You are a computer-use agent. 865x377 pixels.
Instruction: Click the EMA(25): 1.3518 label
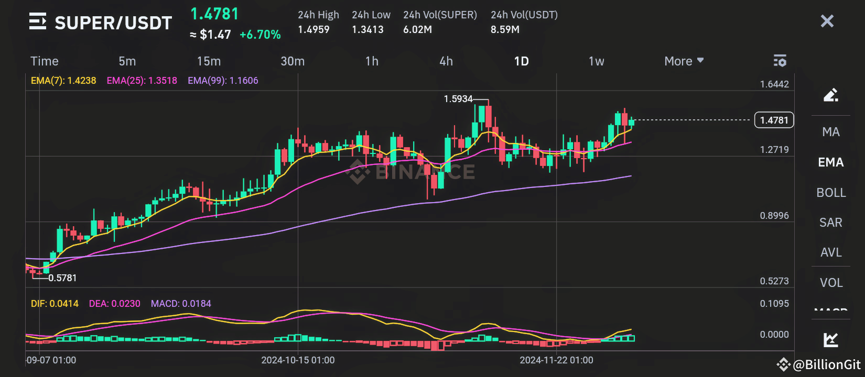[x=142, y=81]
